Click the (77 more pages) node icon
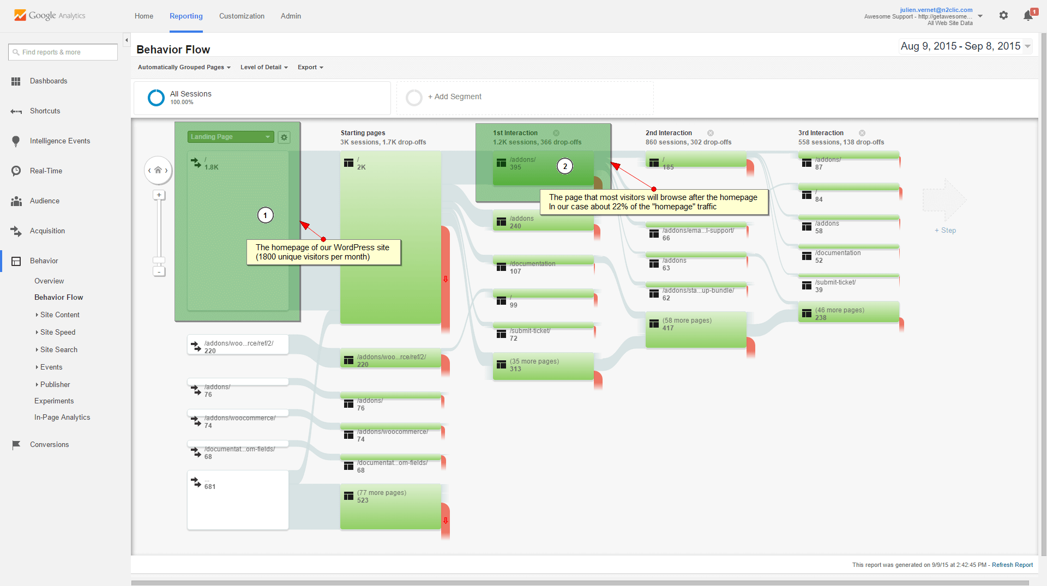This screenshot has height=586, width=1047. pos(349,496)
